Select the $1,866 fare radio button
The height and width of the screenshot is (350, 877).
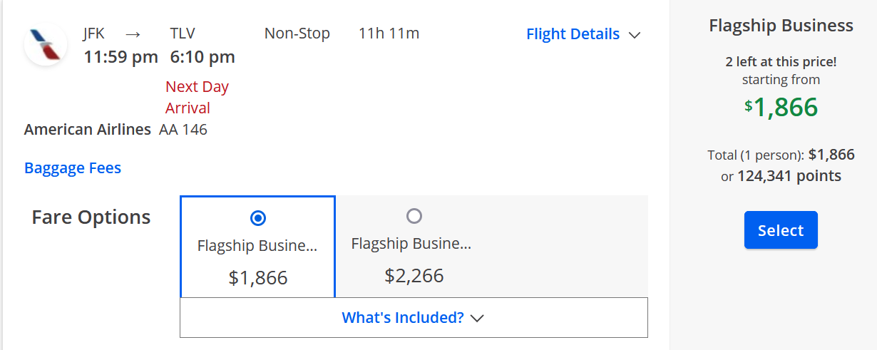point(258,217)
